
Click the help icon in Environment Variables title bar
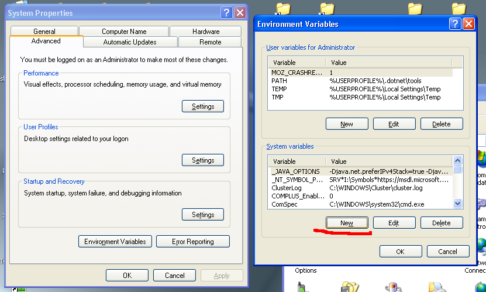pyautogui.click(x=455, y=24)
